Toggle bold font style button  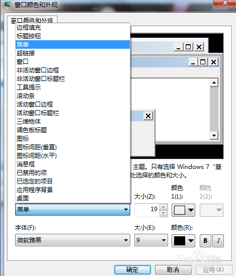(x=205, y=241)
